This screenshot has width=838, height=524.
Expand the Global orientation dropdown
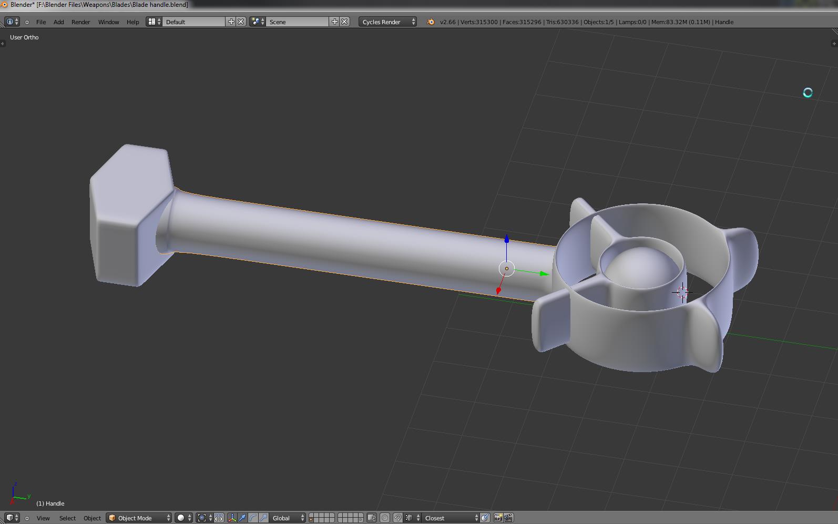[288, 518]
